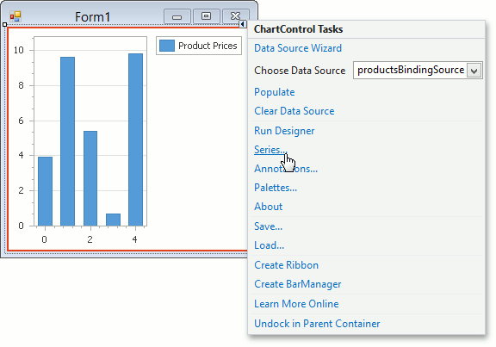Click the About link
This screenshot has width=496, height=347.
click(x=269, y=207)
